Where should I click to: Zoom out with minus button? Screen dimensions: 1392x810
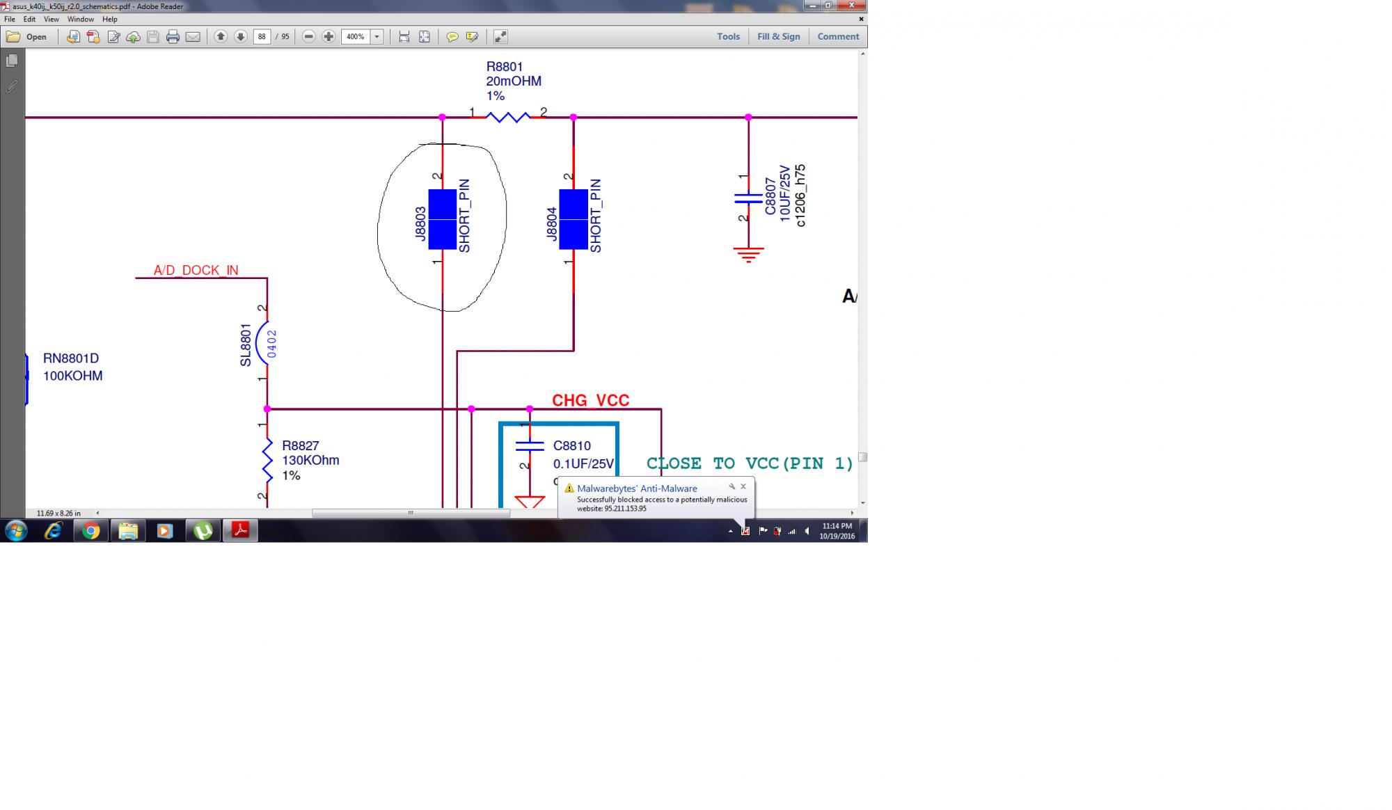309,37
